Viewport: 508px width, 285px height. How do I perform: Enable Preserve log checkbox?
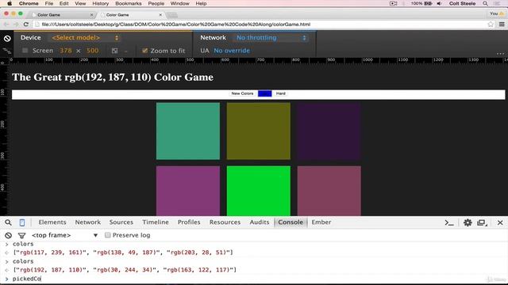pyautogui.click(x=108, y=235)
